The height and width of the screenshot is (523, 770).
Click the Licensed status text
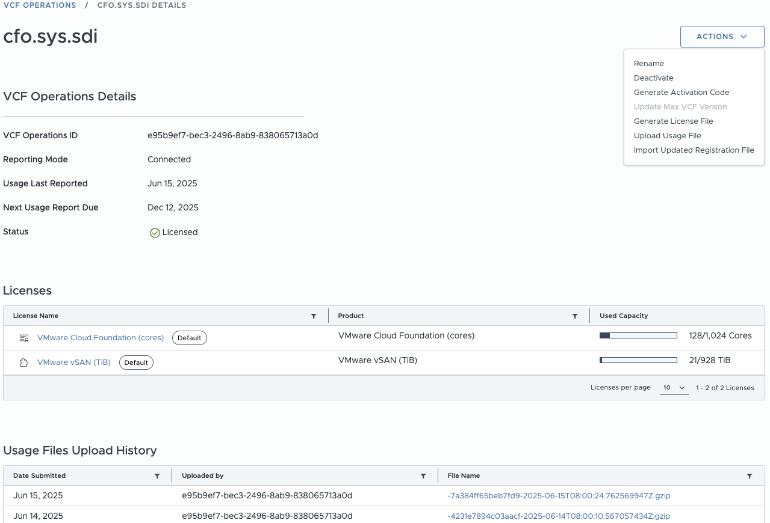[180, 233]
